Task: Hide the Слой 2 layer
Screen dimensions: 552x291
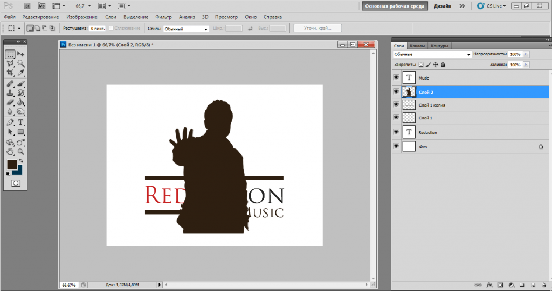Action: 396,92
